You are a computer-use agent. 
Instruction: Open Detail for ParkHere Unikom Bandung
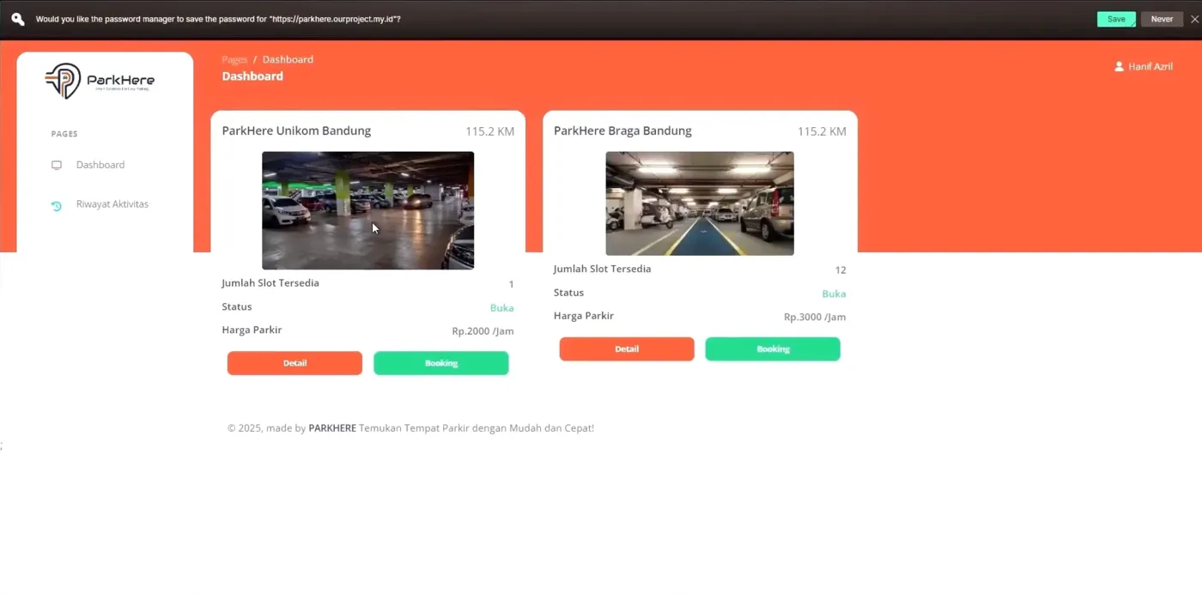tap(294, 363)
